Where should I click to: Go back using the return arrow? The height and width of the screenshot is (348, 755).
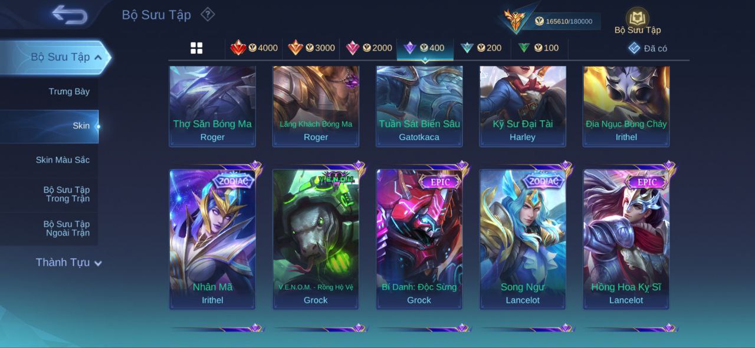coord(70,15)
